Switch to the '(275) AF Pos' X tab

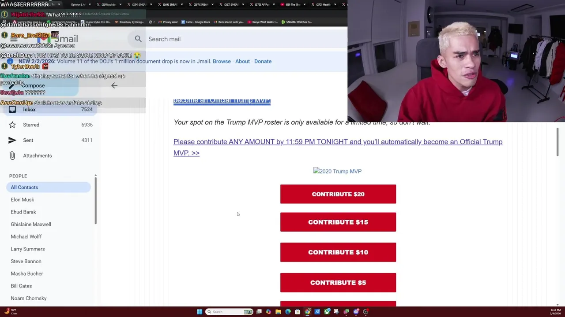pos(262,4)
